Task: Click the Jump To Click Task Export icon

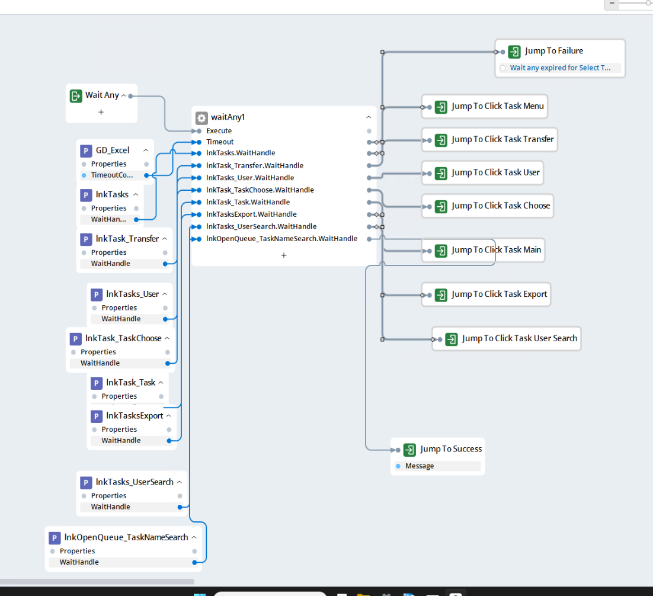Action: [441, 295]
